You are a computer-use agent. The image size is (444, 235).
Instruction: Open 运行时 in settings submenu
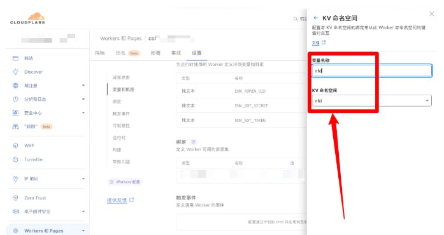(119, 138)
